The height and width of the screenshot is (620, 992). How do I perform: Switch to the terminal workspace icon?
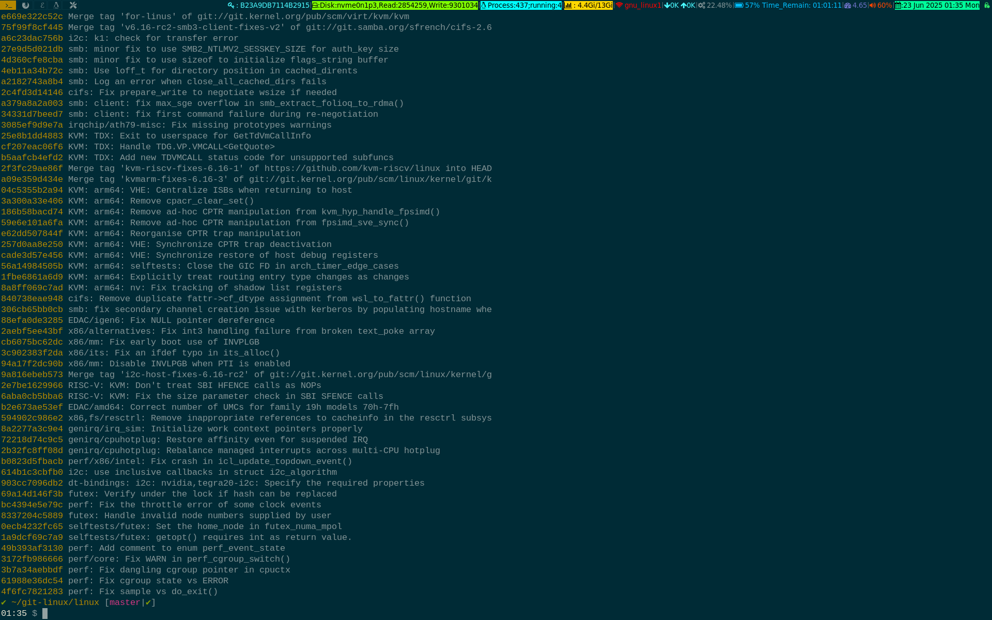click(x=8, y=5)
